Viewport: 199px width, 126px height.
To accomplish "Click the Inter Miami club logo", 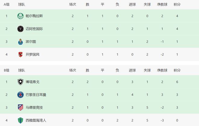I will click(20, 29).
